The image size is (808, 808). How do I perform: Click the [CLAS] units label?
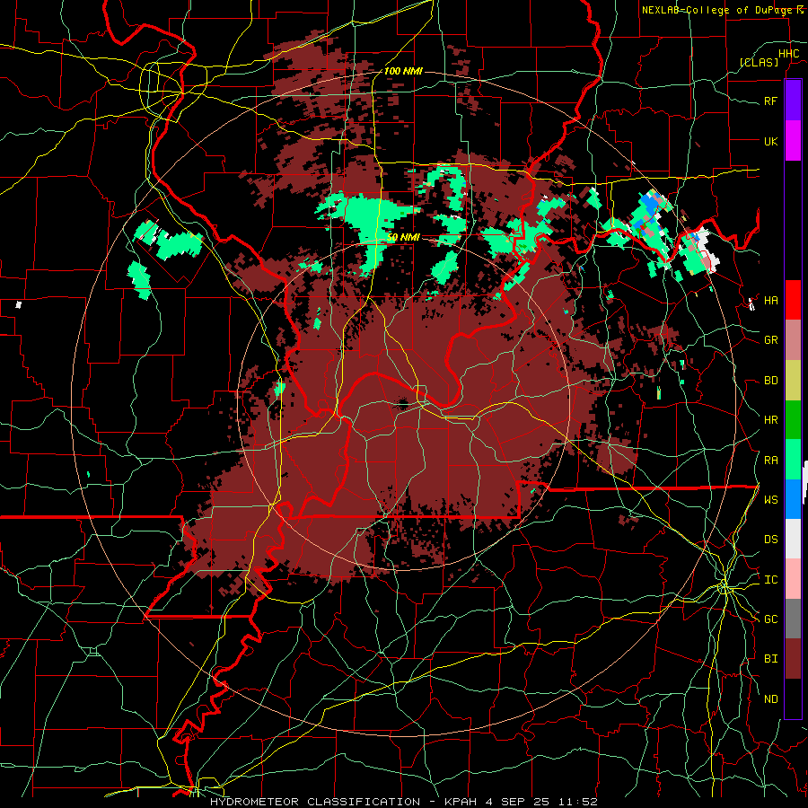[x=759, y=62]
